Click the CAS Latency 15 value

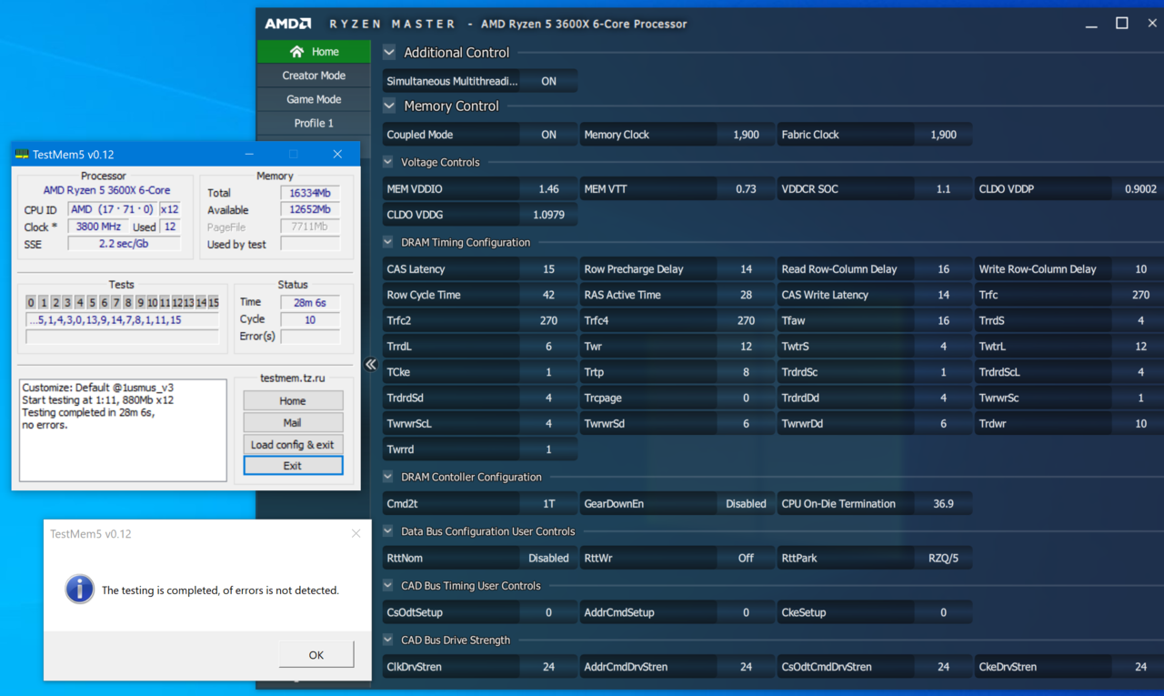tap(548, 269)
